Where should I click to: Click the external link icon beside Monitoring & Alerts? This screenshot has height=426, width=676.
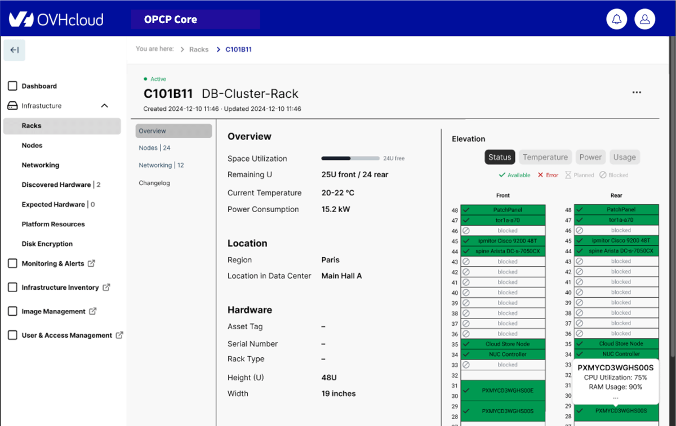pyautogui.click(x=92, y=263)
